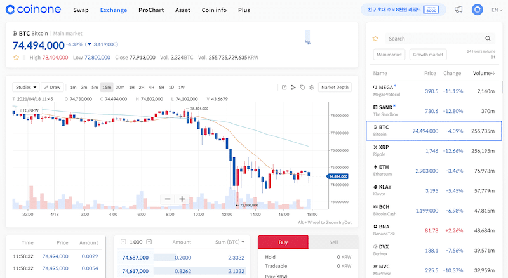Click the BCH coin icon
The height and width of the screenshot is (278, 508).
[375, 207]
